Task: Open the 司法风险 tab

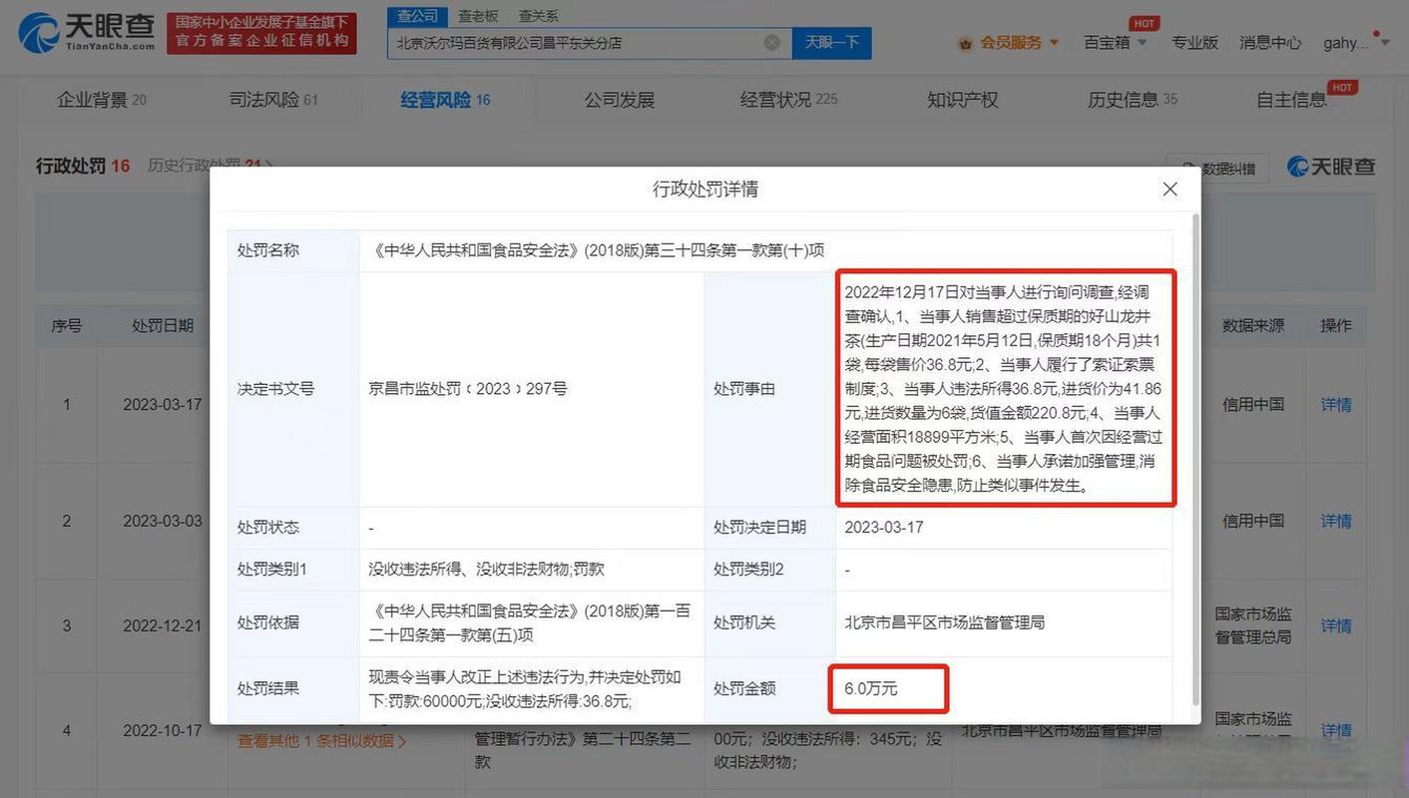Action: (273, 100)
